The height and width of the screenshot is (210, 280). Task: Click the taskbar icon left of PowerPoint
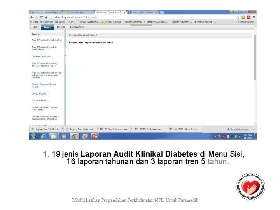tap(85, 136)
